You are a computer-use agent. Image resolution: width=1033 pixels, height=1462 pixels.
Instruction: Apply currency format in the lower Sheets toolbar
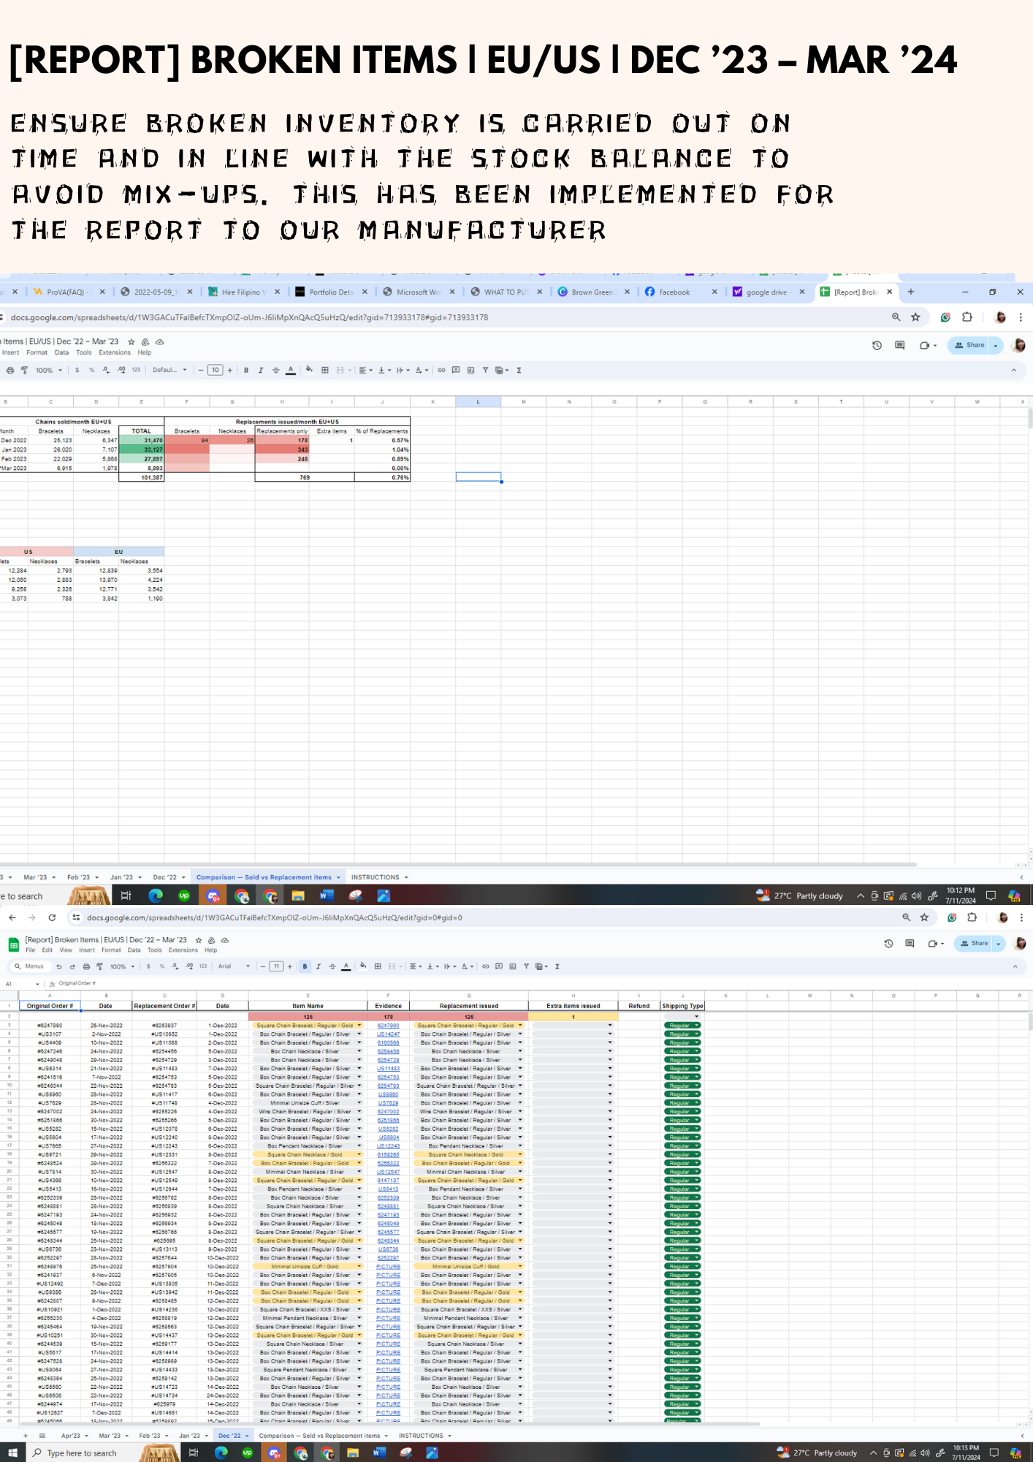point(148,966)
